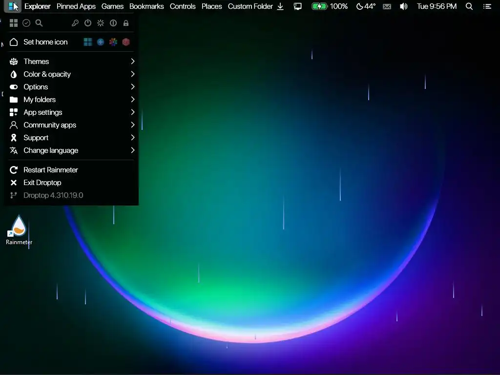Click the green battery charging icon
Screen dimensions: 500x375
tap(319, 6)
